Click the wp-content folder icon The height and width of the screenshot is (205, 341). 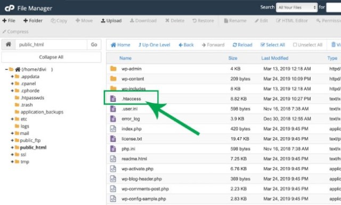[113, 78]
